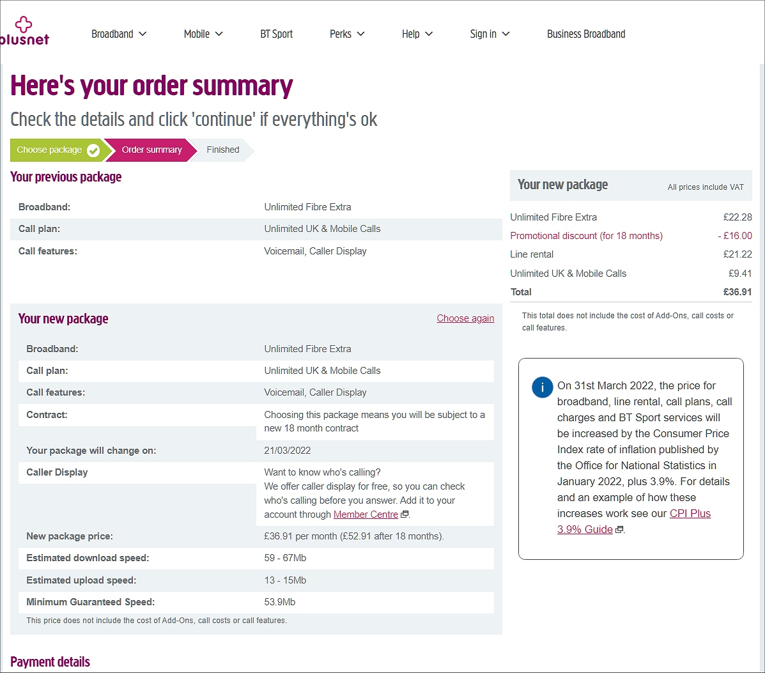
Task: Click the Choose again link
Action: click(465, 318)
